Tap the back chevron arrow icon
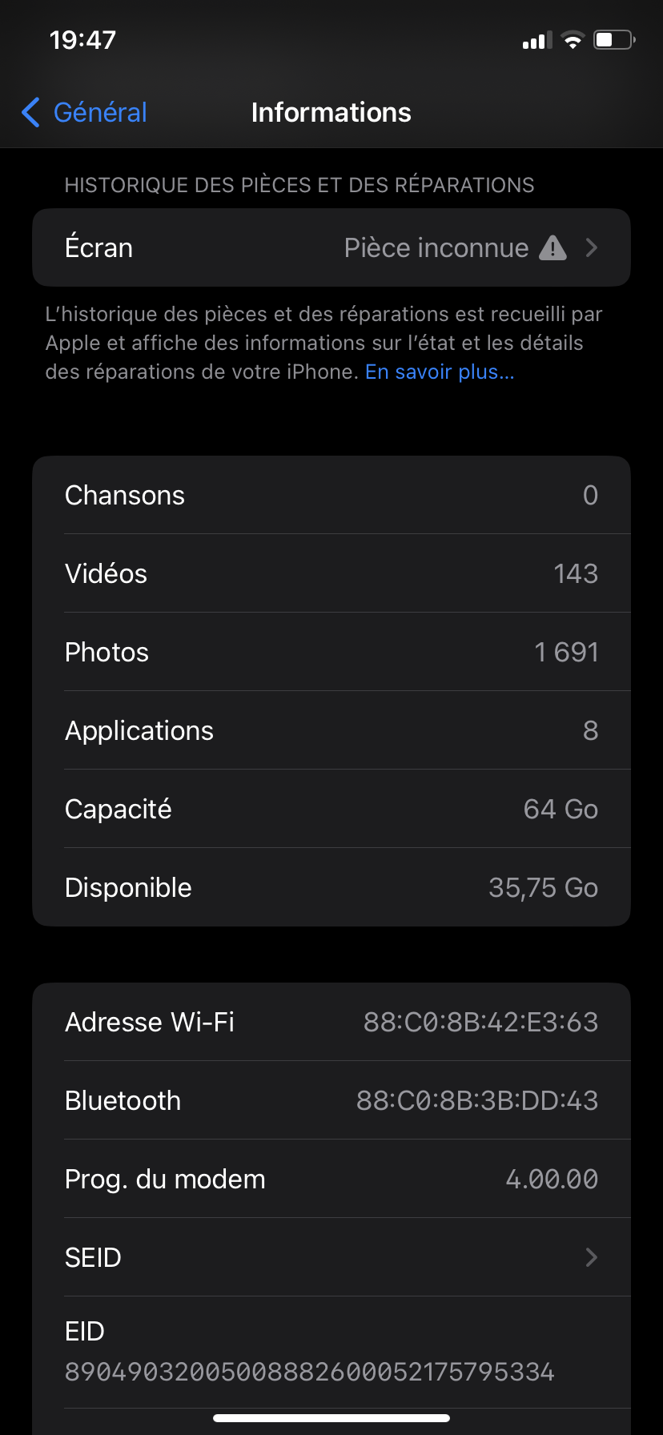663x1435 pixels. [30, 113]
